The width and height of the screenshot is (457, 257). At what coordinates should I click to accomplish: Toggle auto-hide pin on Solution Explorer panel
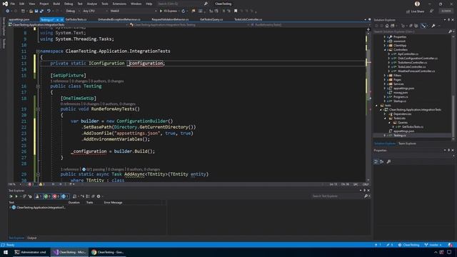449,20
